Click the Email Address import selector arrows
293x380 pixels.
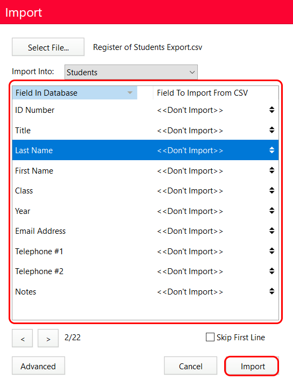271,231
